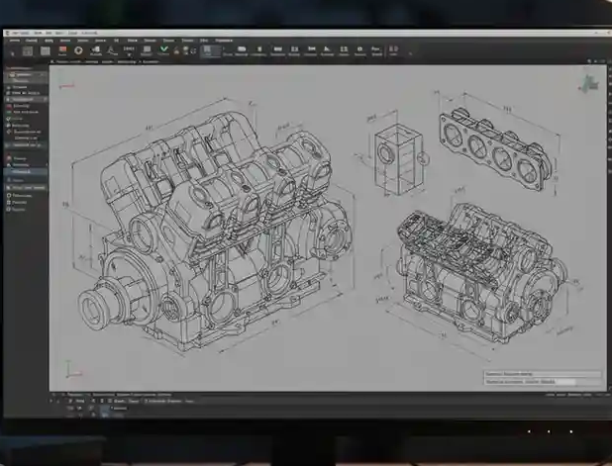
Task: Click the view orientation cube in viewport corner
Action: 590,83
